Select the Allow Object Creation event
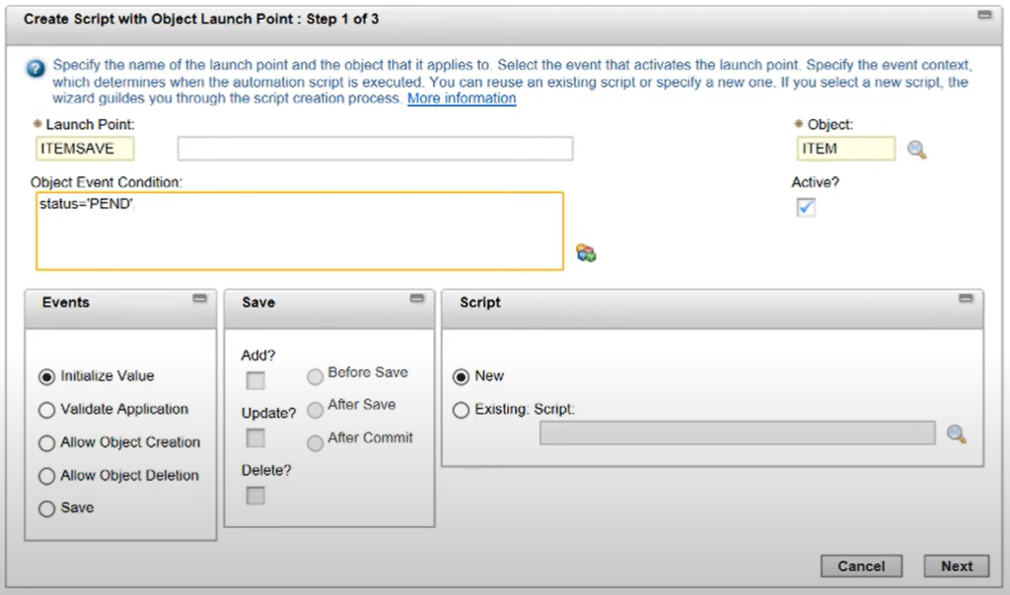This screenshot has height=595, width=1010. click(x=46, y=443)
